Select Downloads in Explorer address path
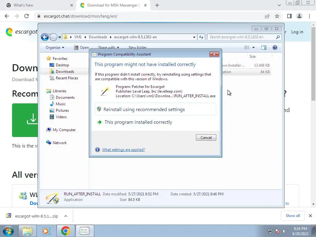 [98, 37]
